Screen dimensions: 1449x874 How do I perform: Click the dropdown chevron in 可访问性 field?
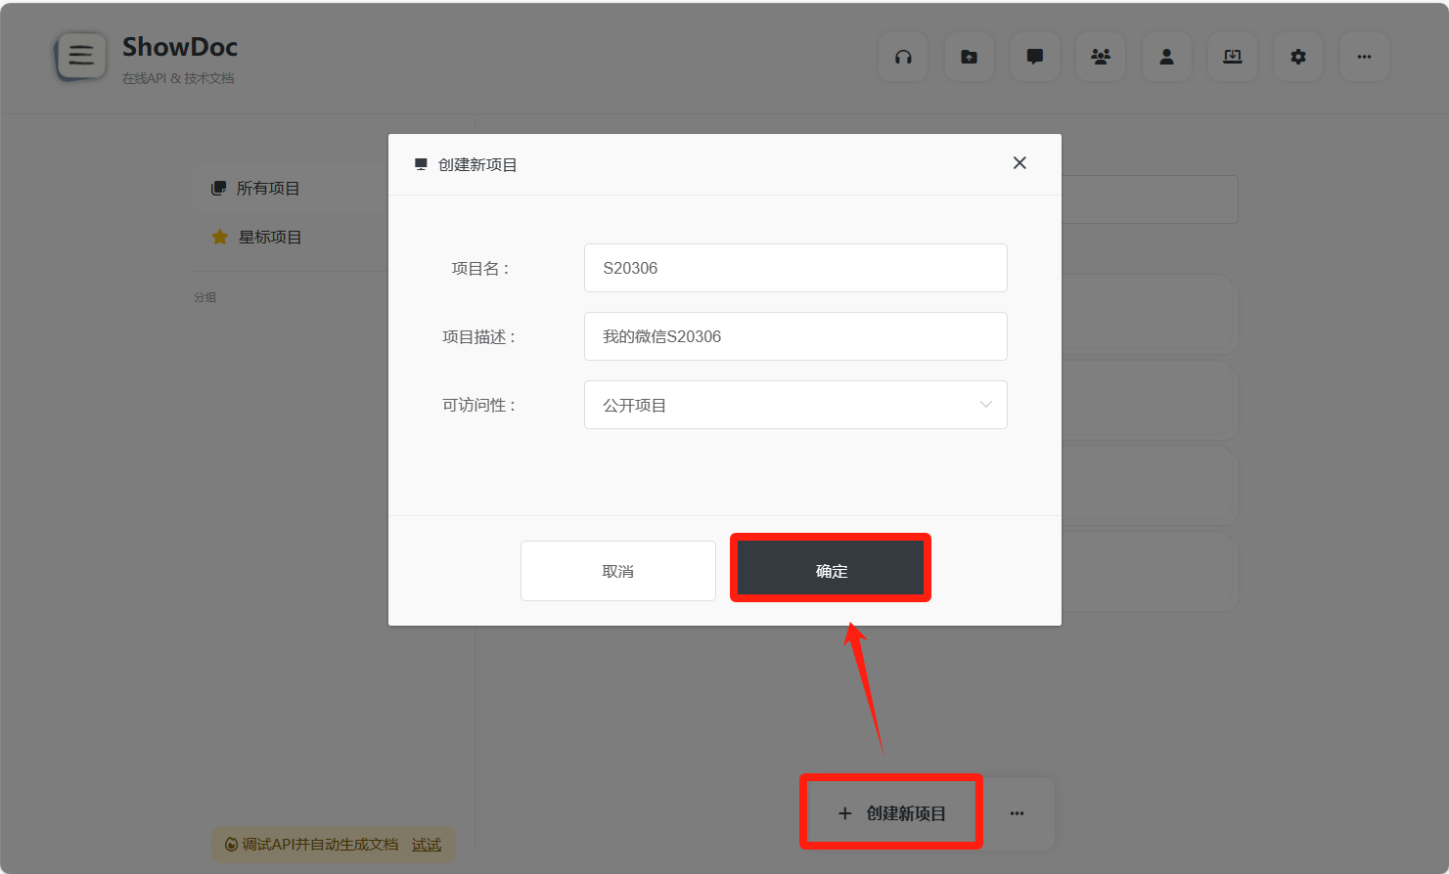coord(985,405)
